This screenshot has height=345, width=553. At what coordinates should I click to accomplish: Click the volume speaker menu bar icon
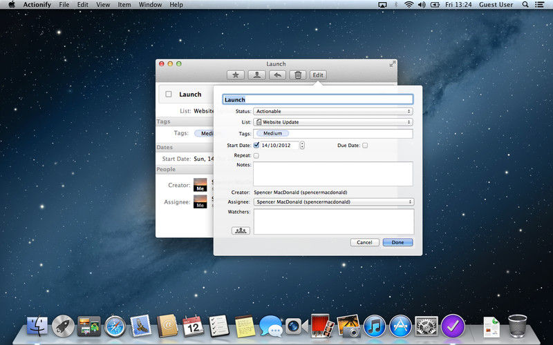[x=422, y=5]
